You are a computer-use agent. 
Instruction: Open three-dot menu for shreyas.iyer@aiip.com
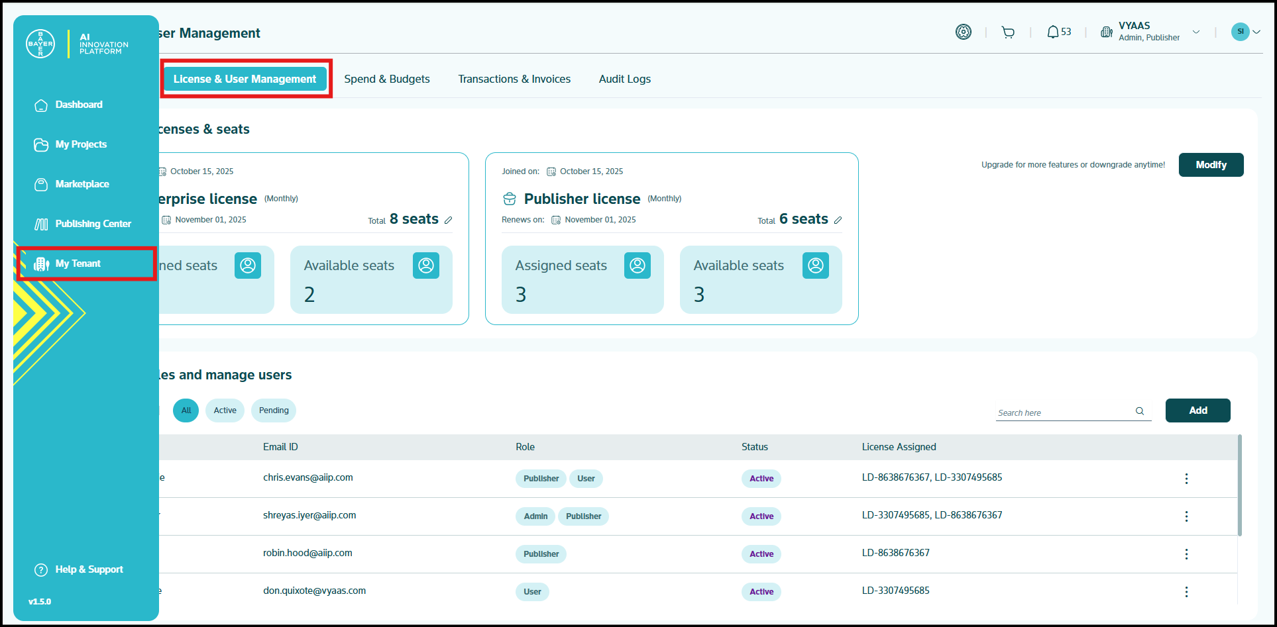coord(1186,516)
